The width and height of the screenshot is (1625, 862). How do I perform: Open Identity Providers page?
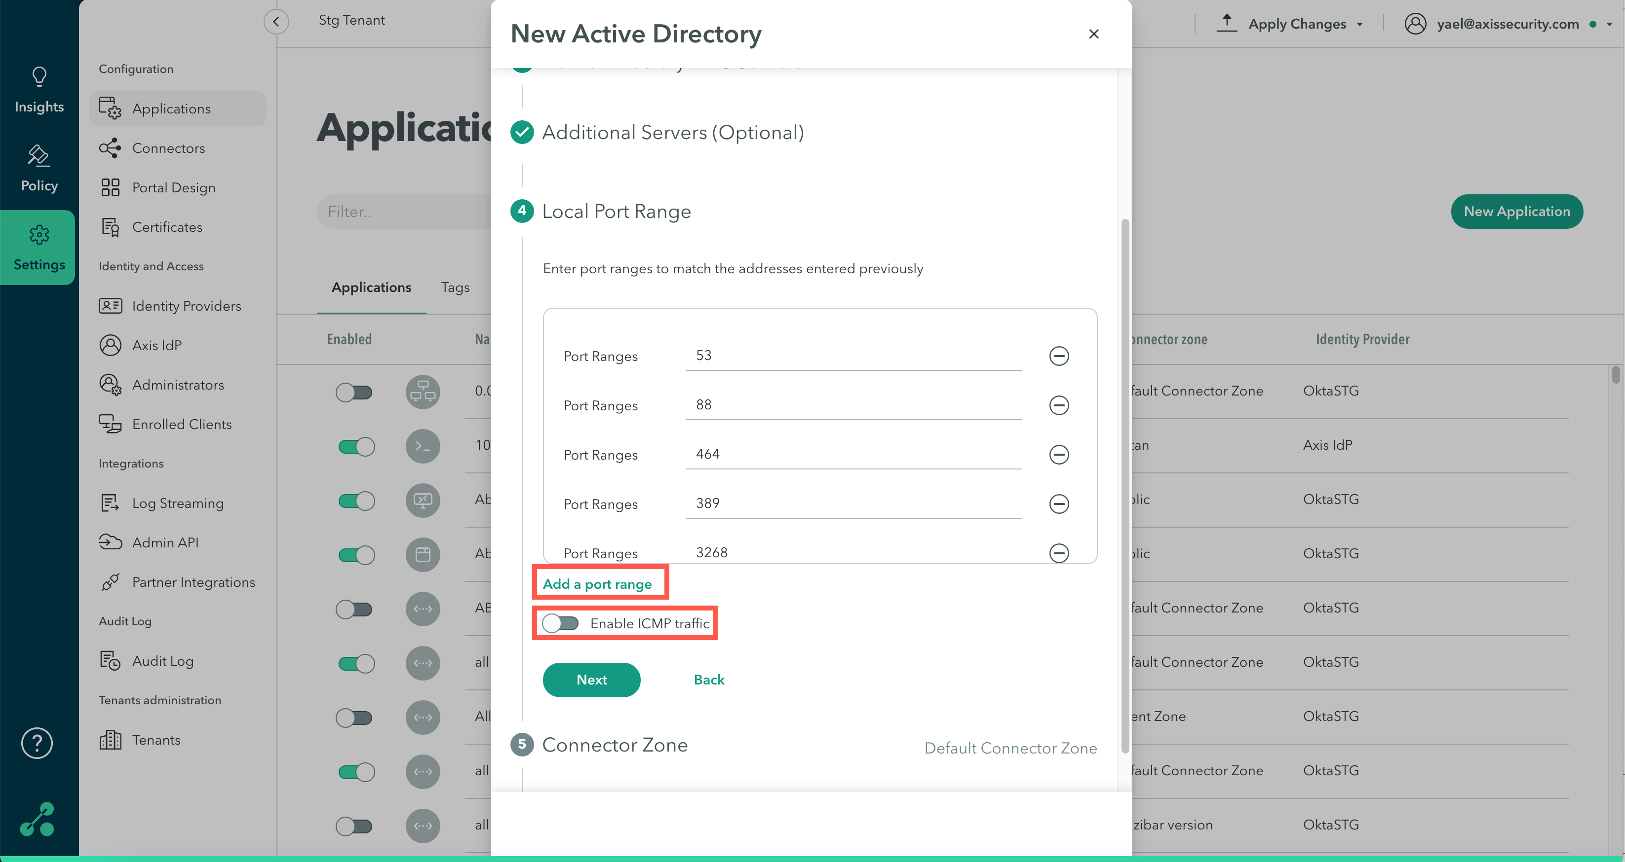pyautogui.click(x=186, y=306)
